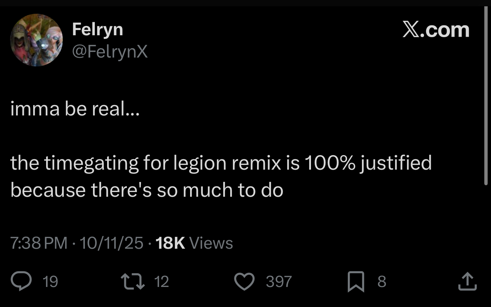
Task: Click the 7:38 PM timestamp
Action: [39, 243]
